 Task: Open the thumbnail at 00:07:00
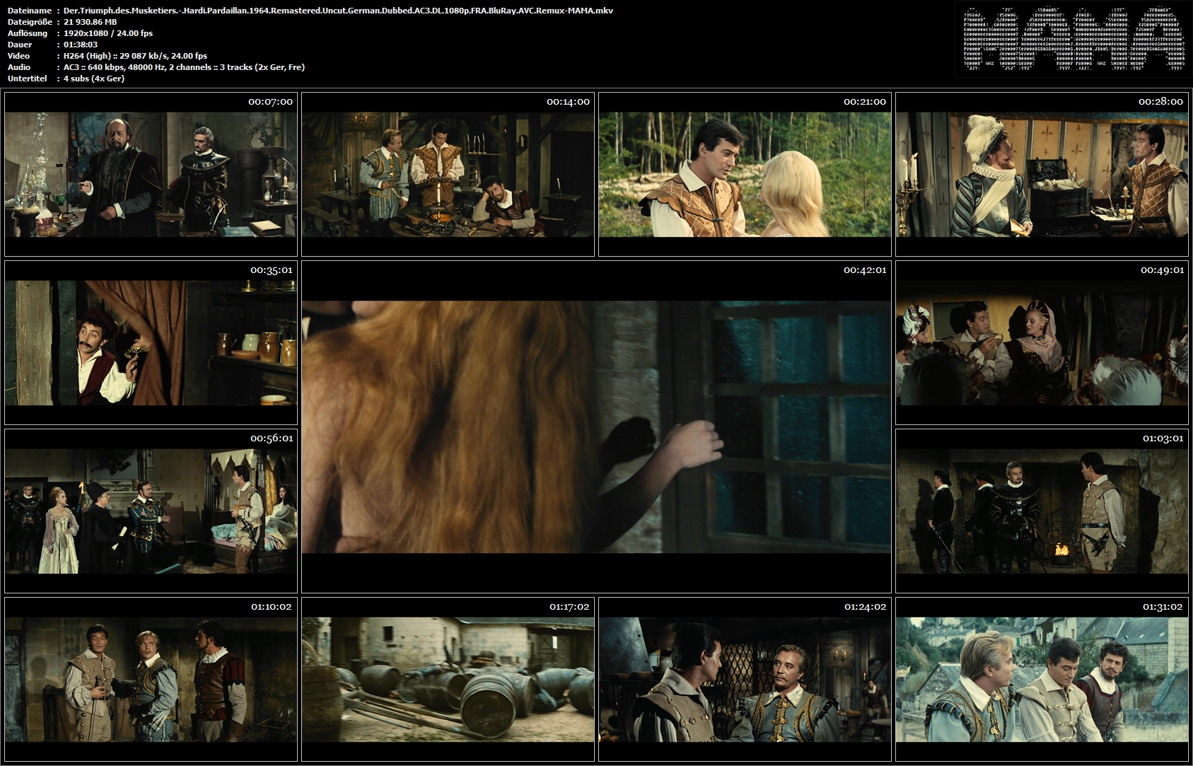pyautogui.click(x=151, y=174)
